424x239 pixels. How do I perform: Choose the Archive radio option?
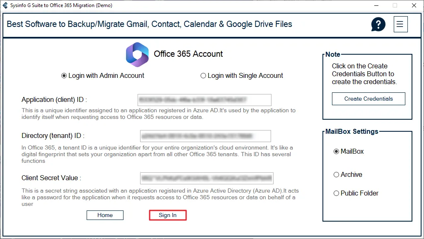point(348,175)
